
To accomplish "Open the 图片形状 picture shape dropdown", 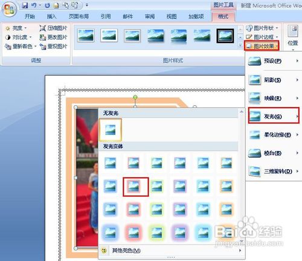I will pos(262,28).
